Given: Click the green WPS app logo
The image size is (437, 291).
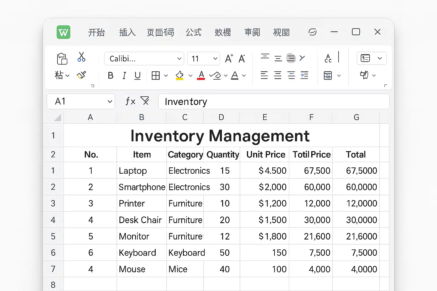Looking at the screenshot, I should (63, 32).
